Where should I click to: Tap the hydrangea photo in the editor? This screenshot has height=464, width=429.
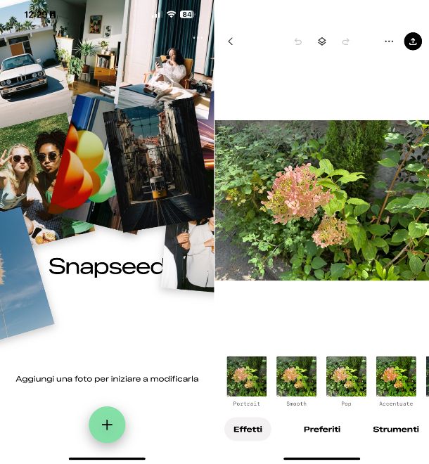(322, 200)
